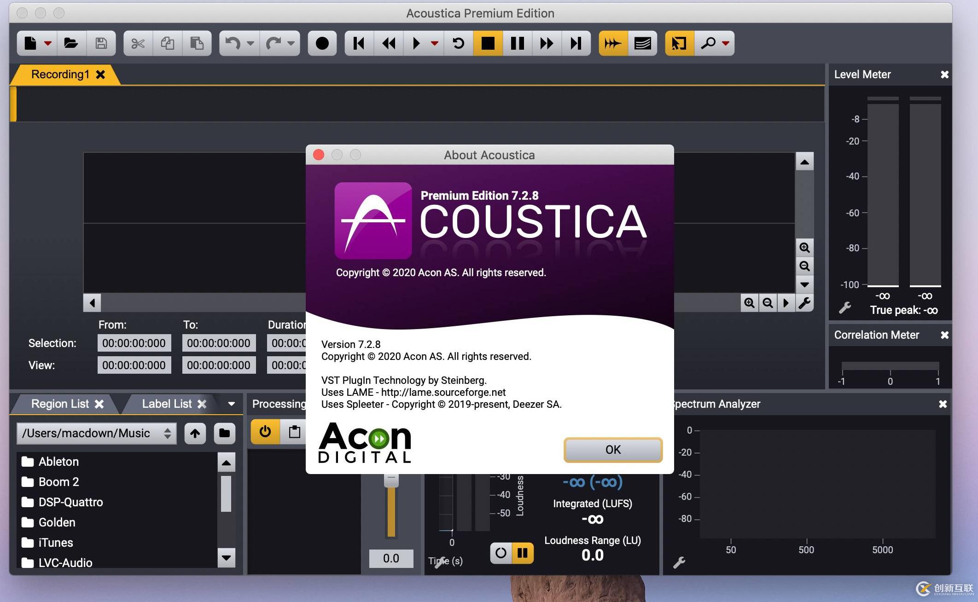This screenshot has height=602, width=978.
Task: Pause the loudness meter
Action: point(523,553)
